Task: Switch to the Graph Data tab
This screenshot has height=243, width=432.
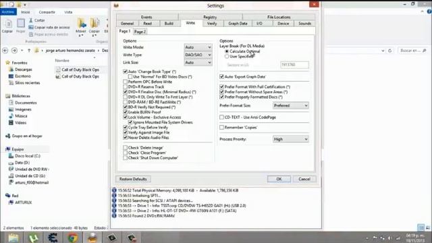Action: tap(238, 24)
